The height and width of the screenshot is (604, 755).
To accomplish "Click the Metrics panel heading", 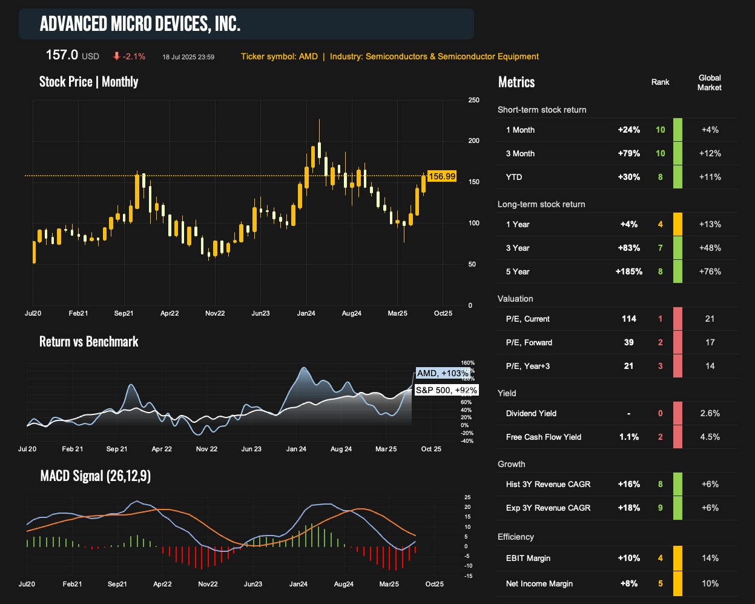I will (x=516, y=82).
